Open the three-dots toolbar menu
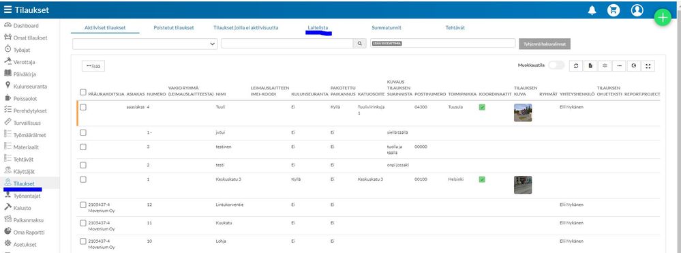Viewport: 681px width, 253px height. [x=619, y=65]
